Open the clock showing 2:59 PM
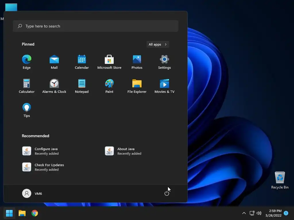Screen dimensions: 294x220 click(274, 213)
